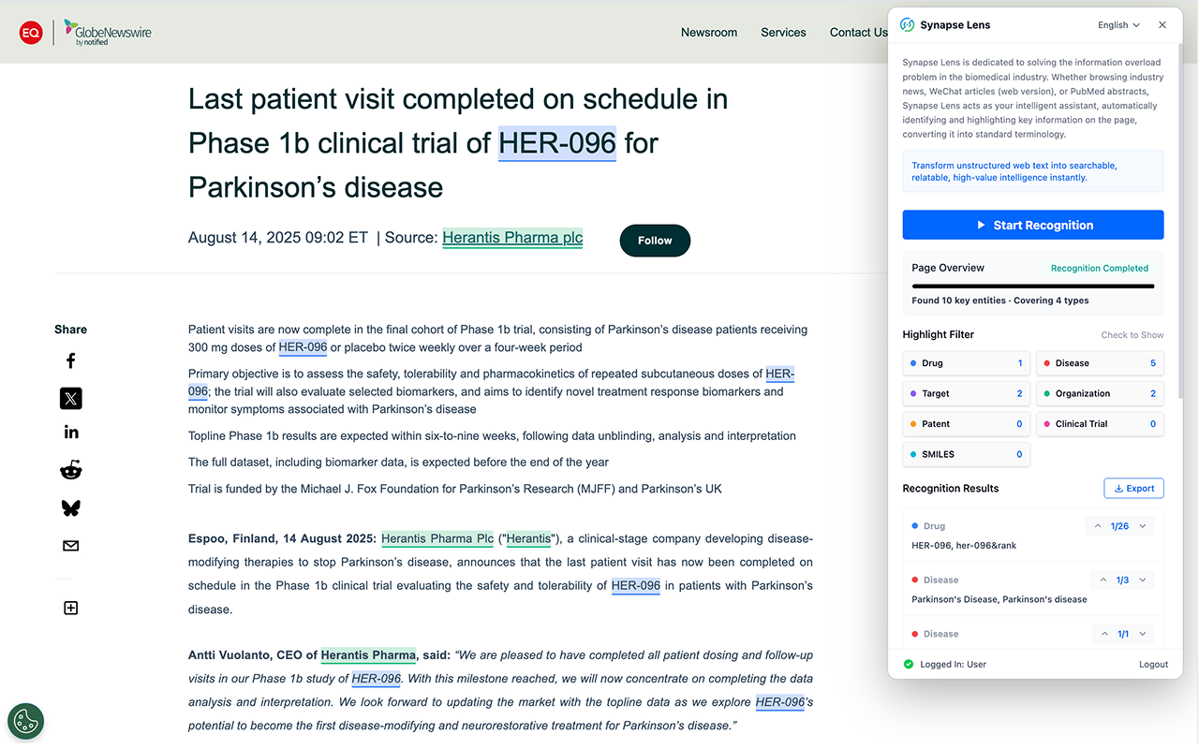This screenshot has height=749, width=1199.
Task: Click the Synapse Lens logo icon
Action: [x=907, y=25]
